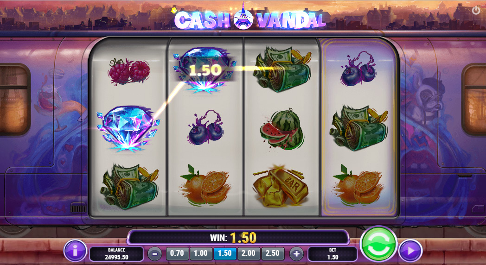
Task: Select the highlighted 1.50 bet option
Action: pos(225,253)
